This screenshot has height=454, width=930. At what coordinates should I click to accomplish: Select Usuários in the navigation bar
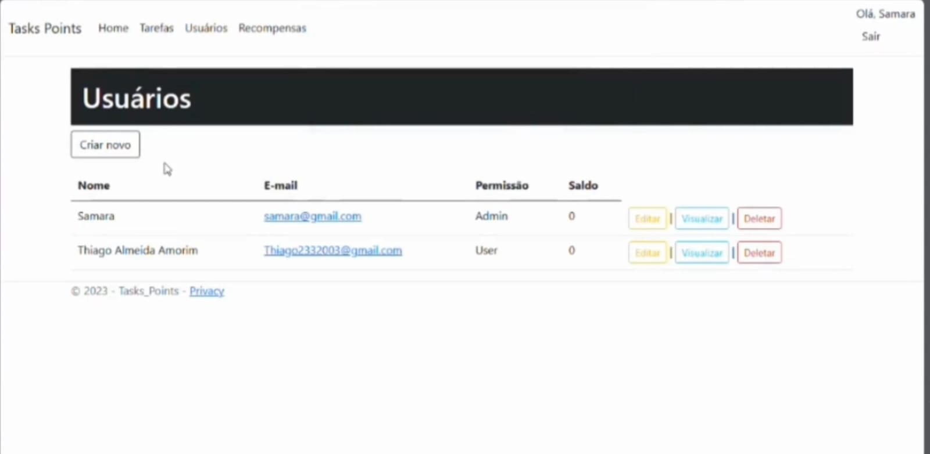click(206, 28)
